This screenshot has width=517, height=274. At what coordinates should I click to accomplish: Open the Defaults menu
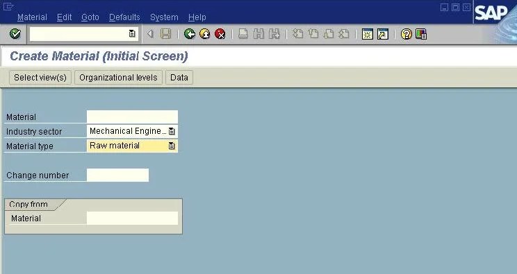(x=124, y=17)
